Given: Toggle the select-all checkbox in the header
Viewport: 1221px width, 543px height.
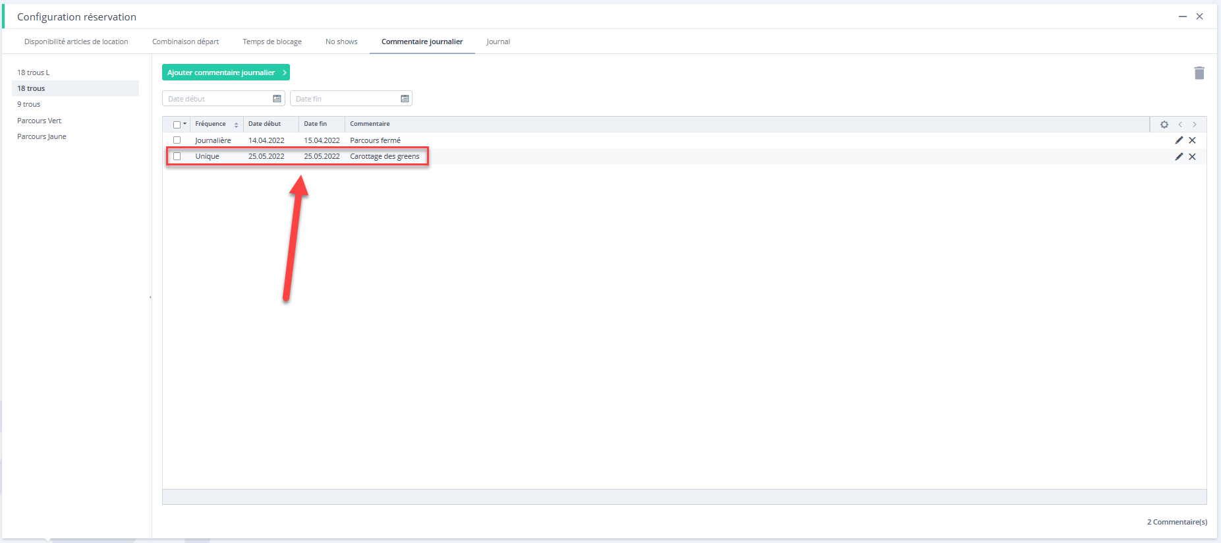Looking at the screenshot, I should point(177,125).
